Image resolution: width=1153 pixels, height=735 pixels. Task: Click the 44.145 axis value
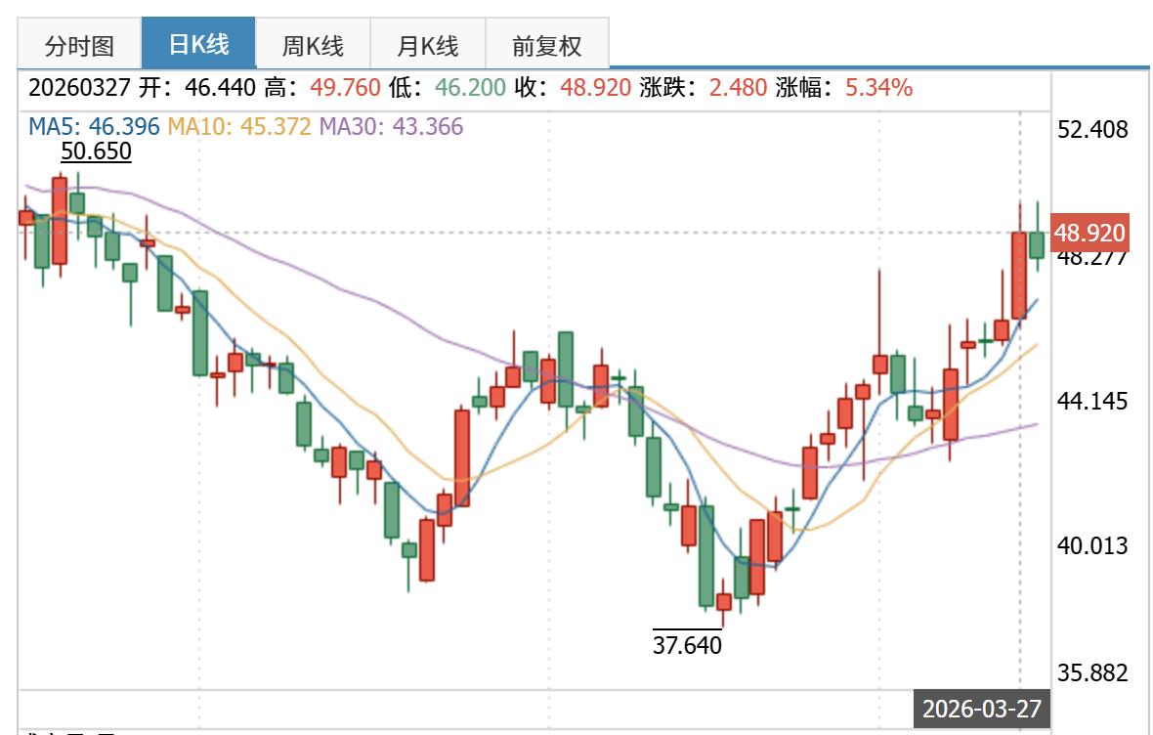pos(1092,400)
